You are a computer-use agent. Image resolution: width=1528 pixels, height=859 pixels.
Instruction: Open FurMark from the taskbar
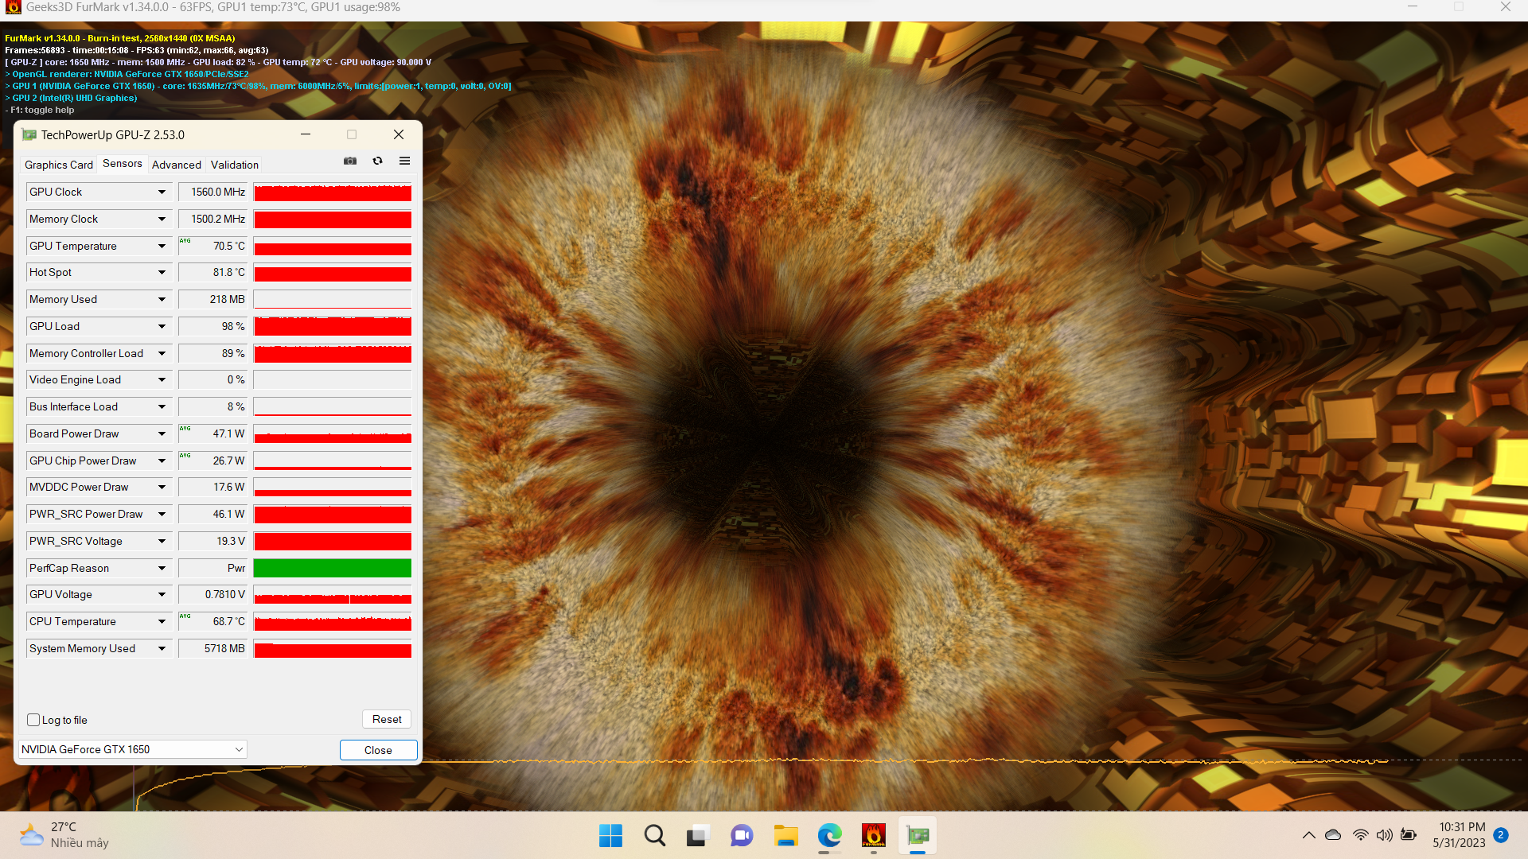[873, 835]
